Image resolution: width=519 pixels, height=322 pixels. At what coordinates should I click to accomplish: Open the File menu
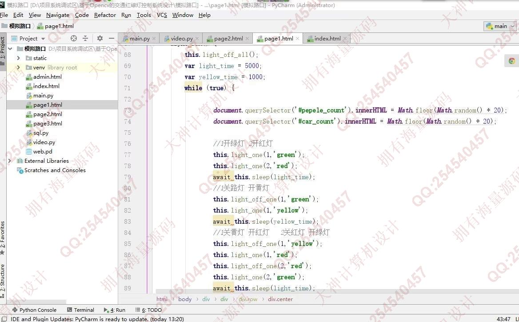pos(4,15)
